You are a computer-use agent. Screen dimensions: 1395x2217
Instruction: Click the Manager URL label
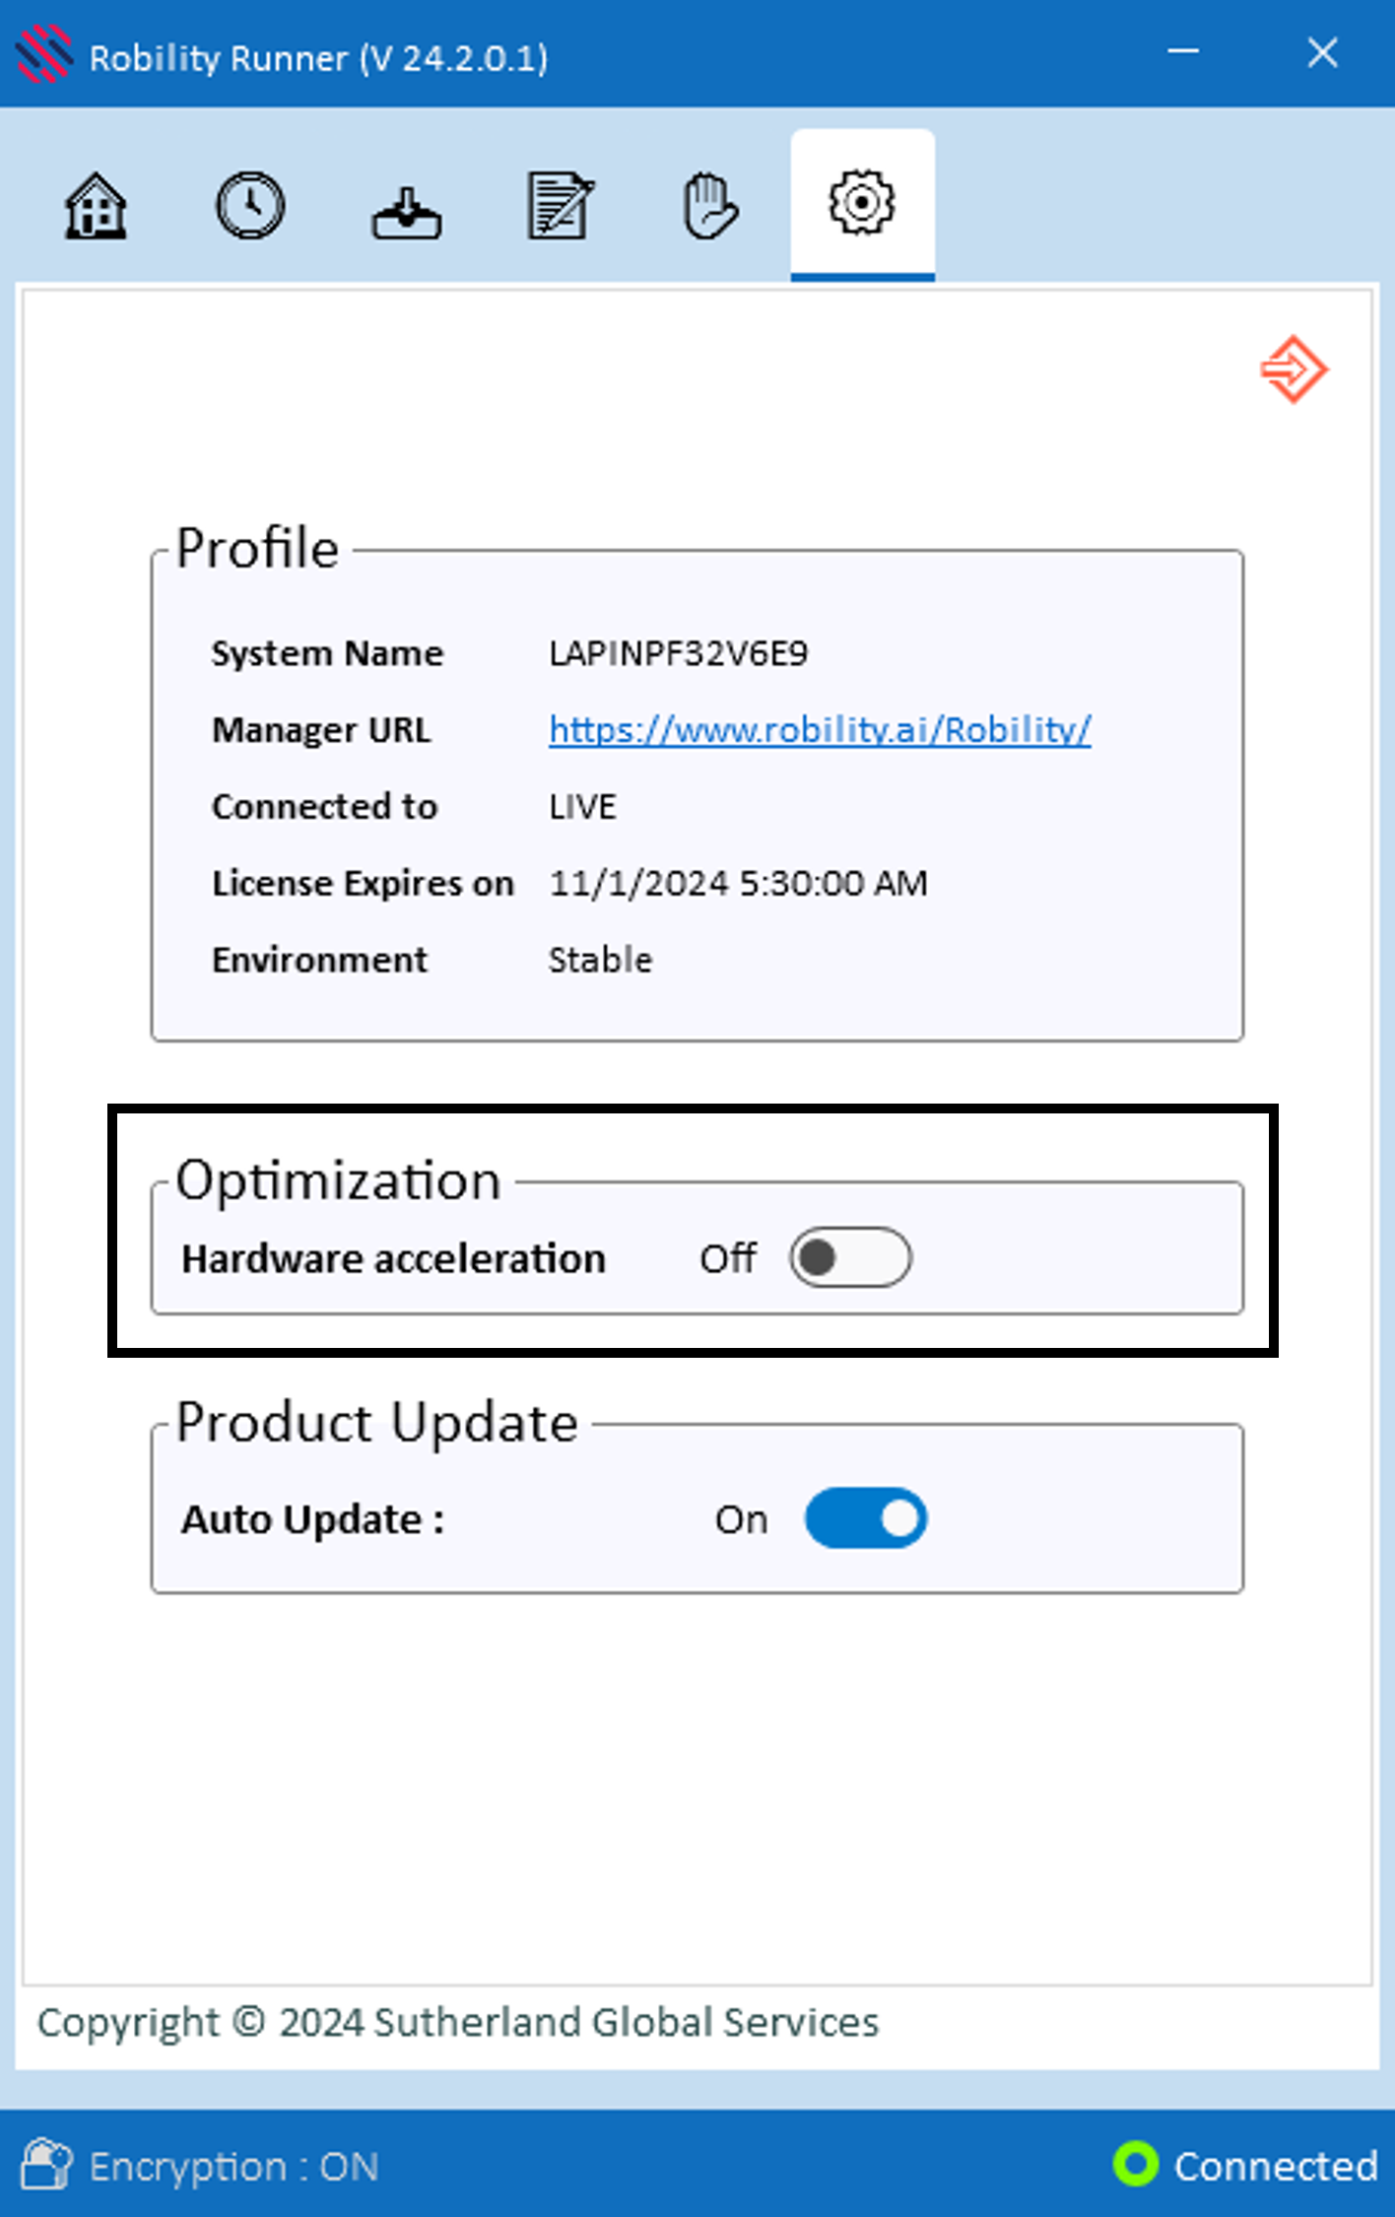click(321, 730)
